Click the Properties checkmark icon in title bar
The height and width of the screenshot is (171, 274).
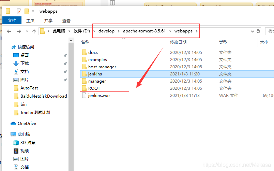pyautogui.click(x=19, y=11)
